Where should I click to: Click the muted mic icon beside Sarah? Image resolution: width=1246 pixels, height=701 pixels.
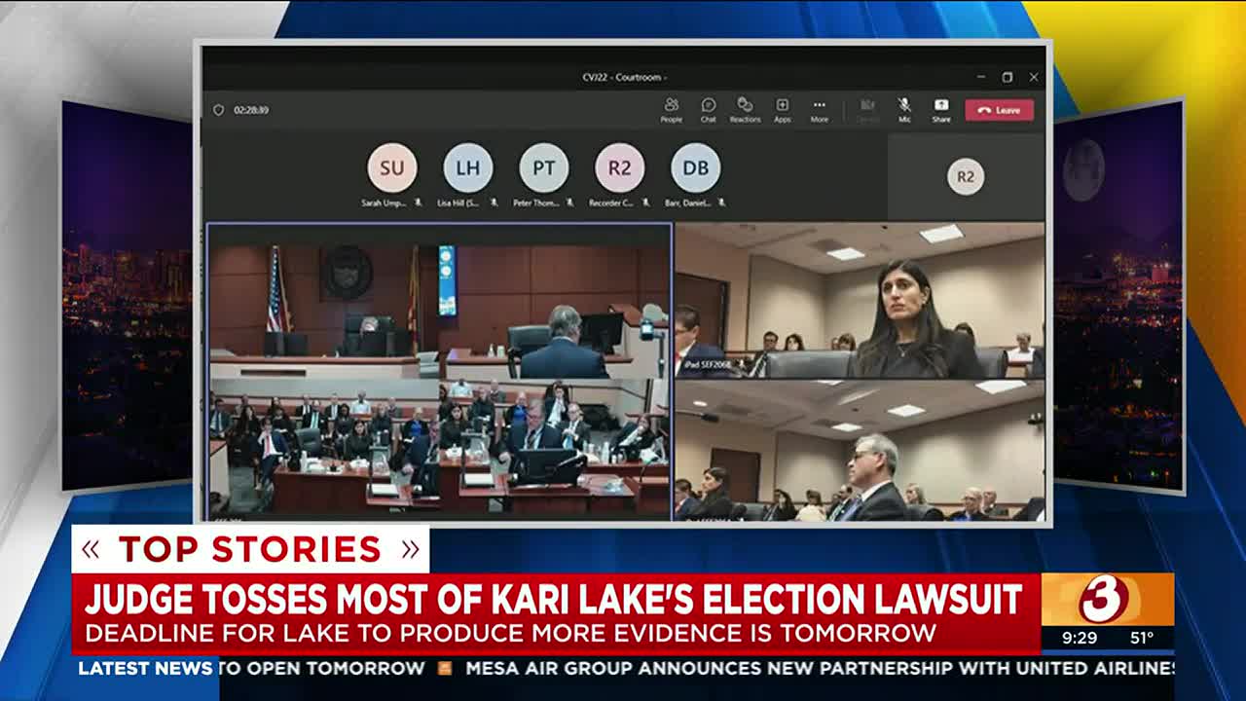coord(418,203)
